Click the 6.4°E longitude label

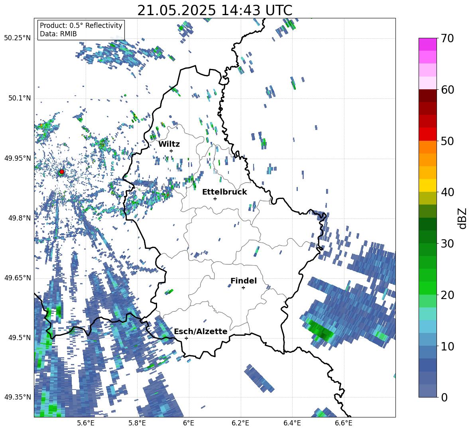292,423
